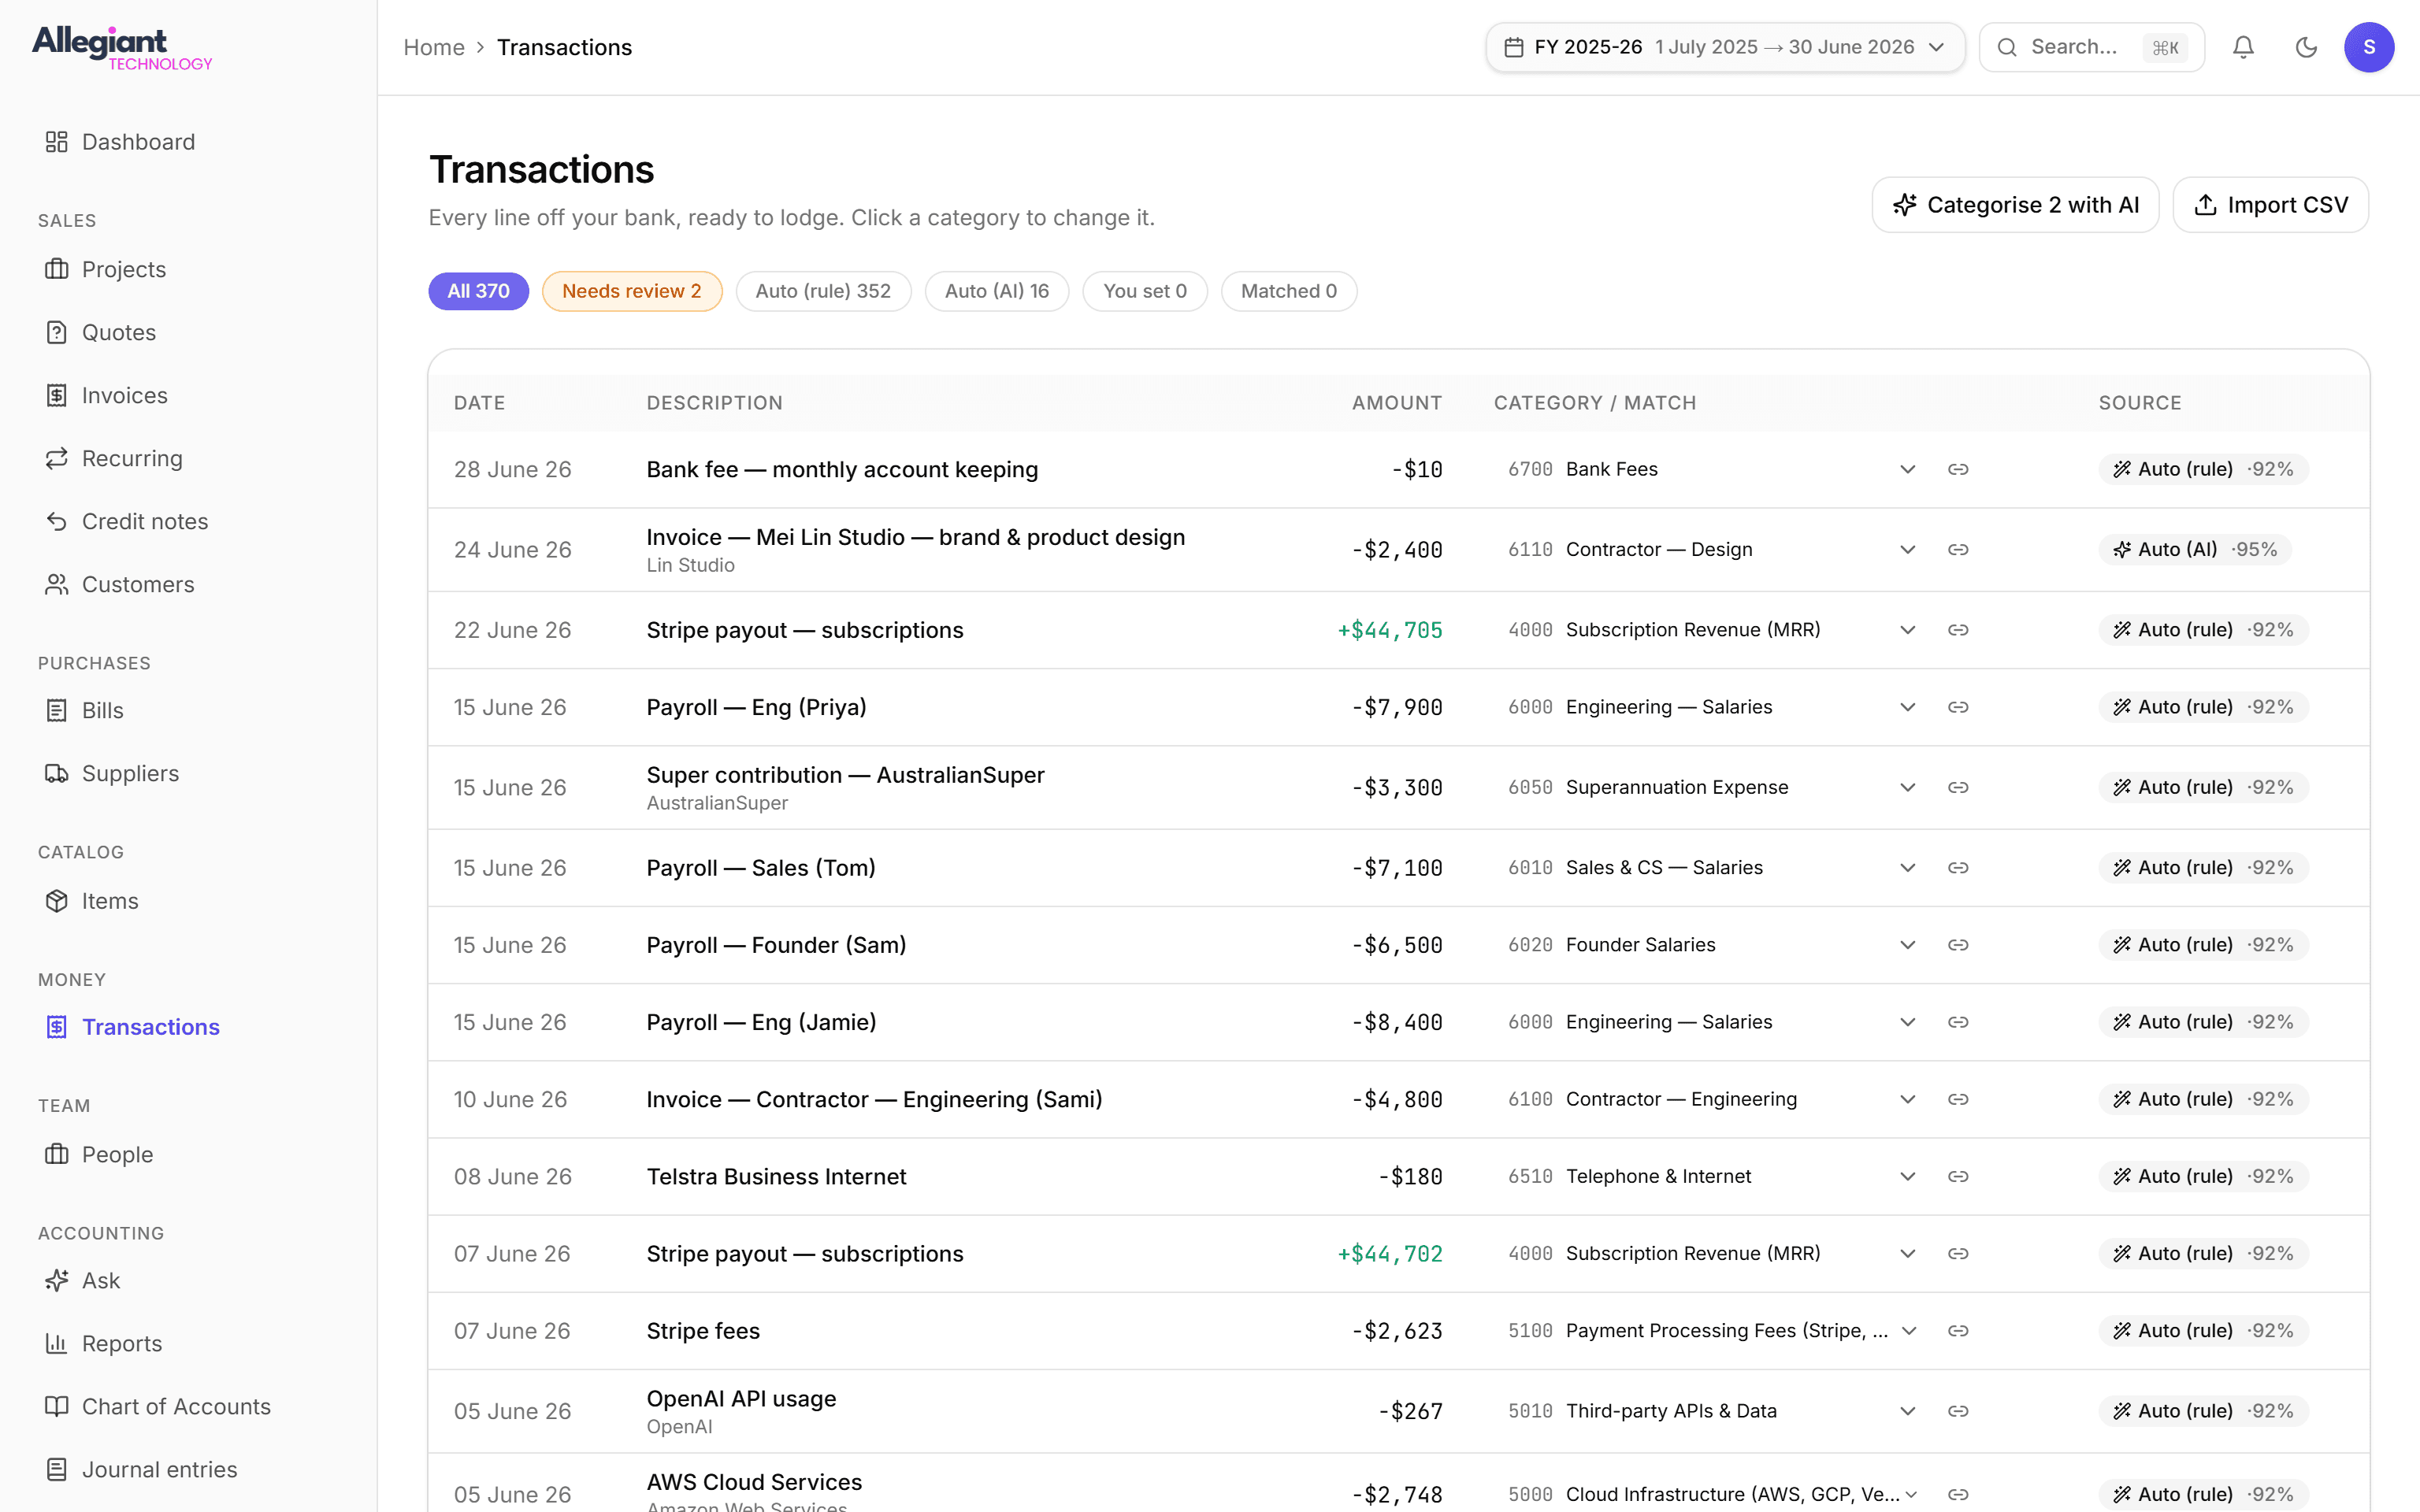The width and height of the screenshot is (2420, 1512).
Task: Click the link icon for Payroll Sales (Tom)
Action: (x=1958, y=868)
